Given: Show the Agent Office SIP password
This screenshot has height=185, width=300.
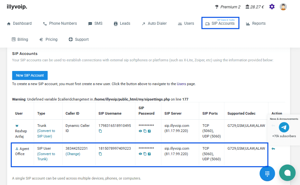Looking at the screenshot, I should [140, 154].
